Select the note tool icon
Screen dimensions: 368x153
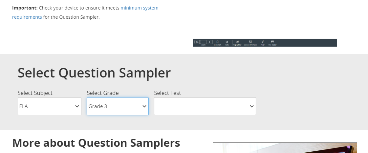227,42
